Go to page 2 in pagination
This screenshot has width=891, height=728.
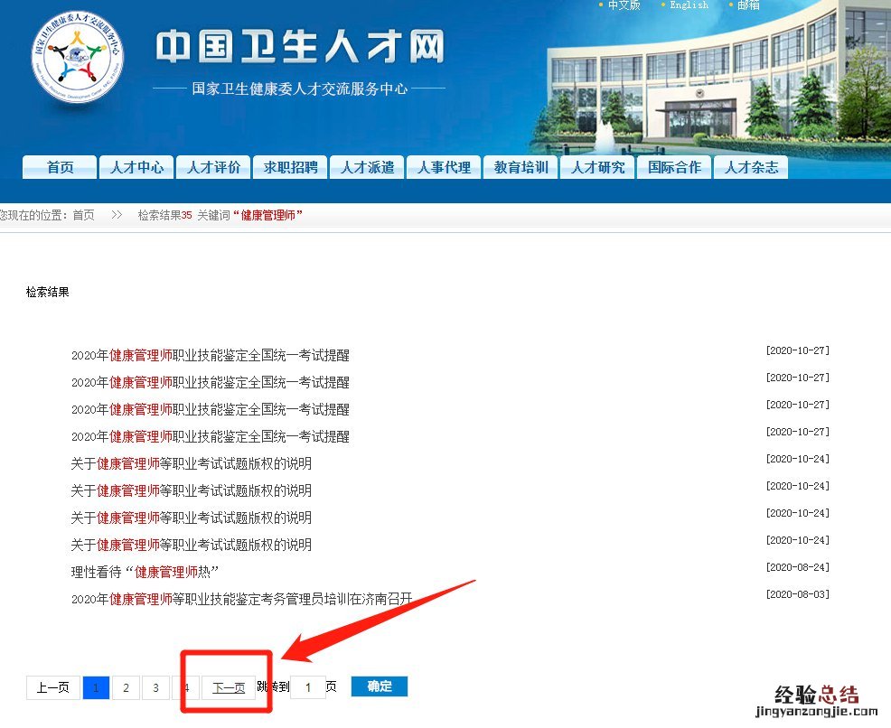[x=127, y=687]
